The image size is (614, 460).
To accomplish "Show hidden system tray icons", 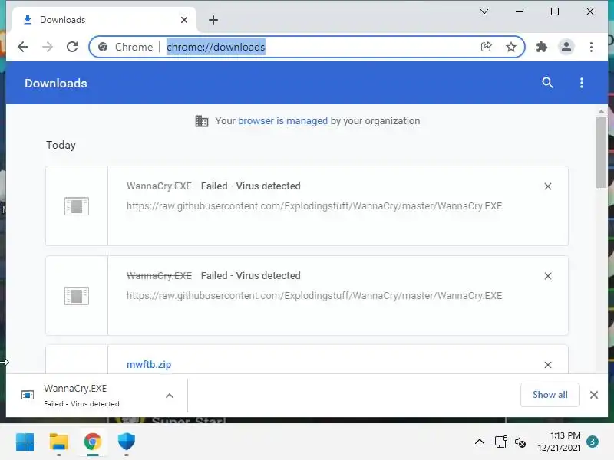I will point(480,442).
